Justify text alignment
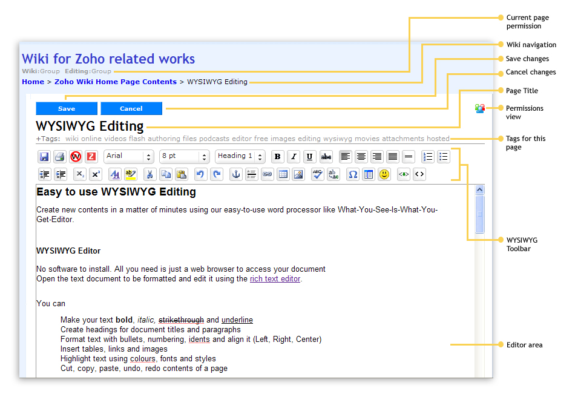The image size is (575, 397). [x=393, y=157]
